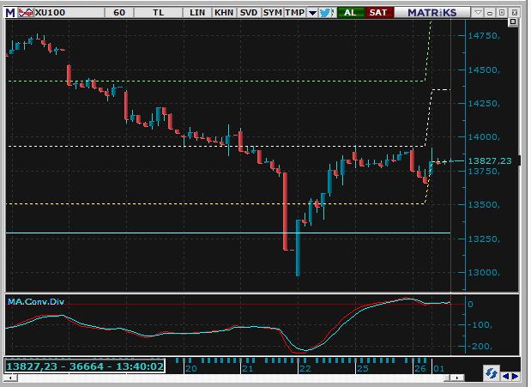Screen dimensions: 531x387
Task: Click the date marker 21 on time axis
Action: 248,369
